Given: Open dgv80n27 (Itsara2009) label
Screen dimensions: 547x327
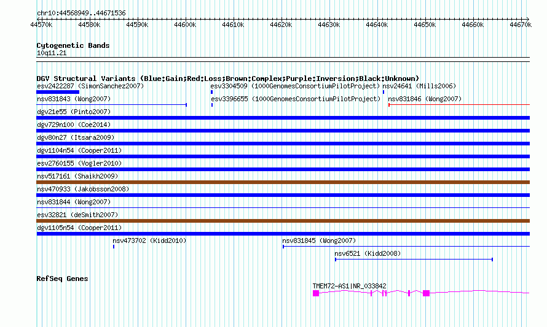Looking at the screenshot, I should 76,137.
